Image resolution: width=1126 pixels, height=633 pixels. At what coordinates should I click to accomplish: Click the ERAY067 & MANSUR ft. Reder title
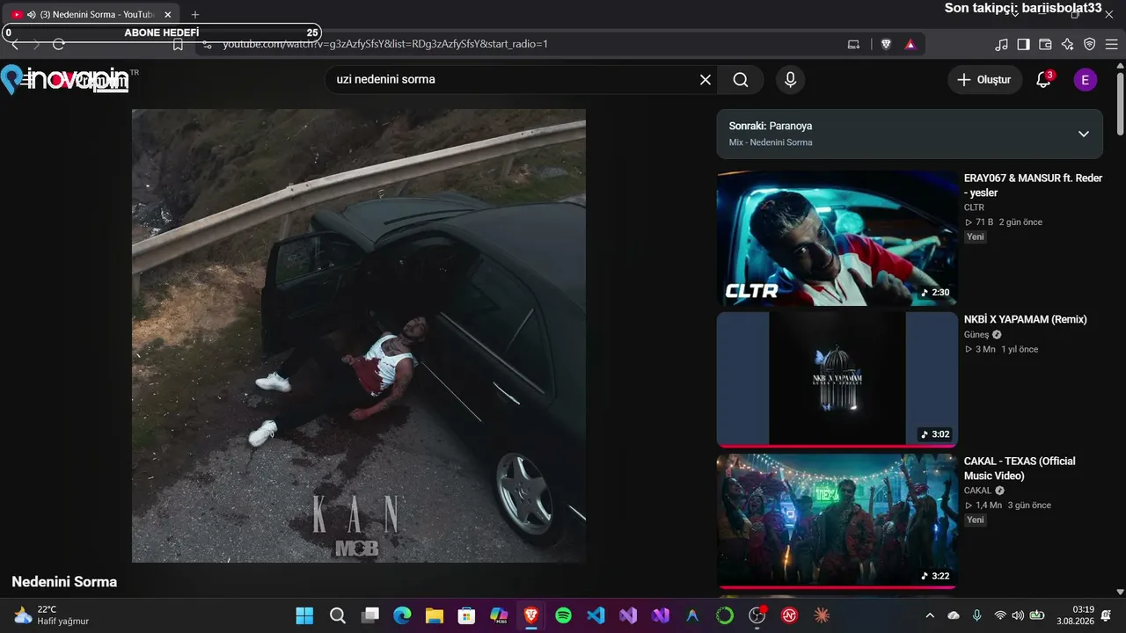coord(1033,186)
